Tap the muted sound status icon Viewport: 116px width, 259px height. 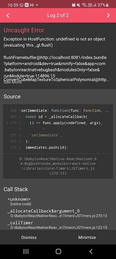tap(79, 5)
